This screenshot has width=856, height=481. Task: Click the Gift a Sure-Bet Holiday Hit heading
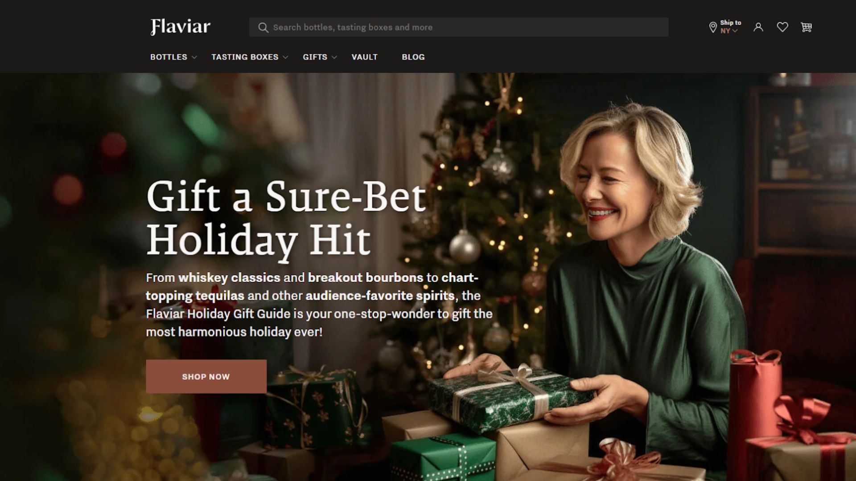click(x=286, y=218)
